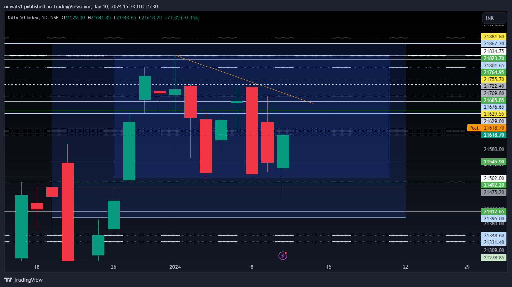Click the green 21764.95 price label
Image resolution: width=512 pixels, height=287 pixels.
click(494, 72)
